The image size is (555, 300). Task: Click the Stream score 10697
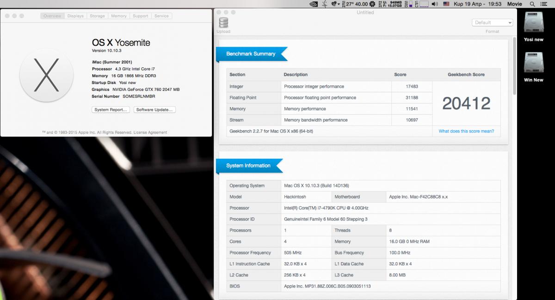[x=412, y=120]
